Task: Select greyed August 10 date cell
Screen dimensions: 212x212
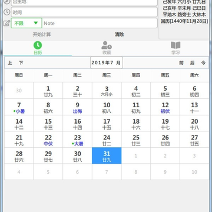Action: [x=194, y=172]
